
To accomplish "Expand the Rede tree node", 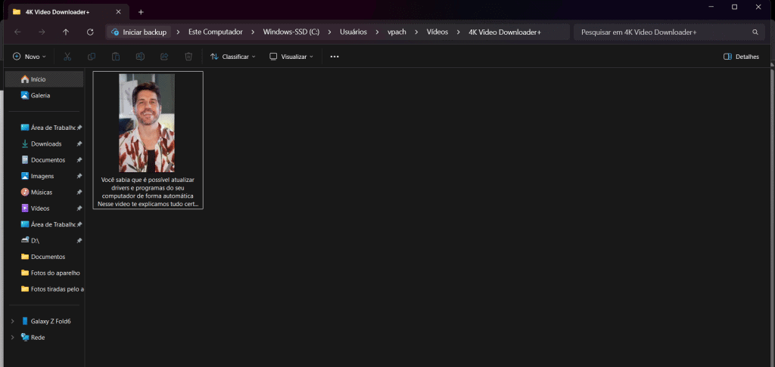I will pyautogui.click(x=11, y=338).
